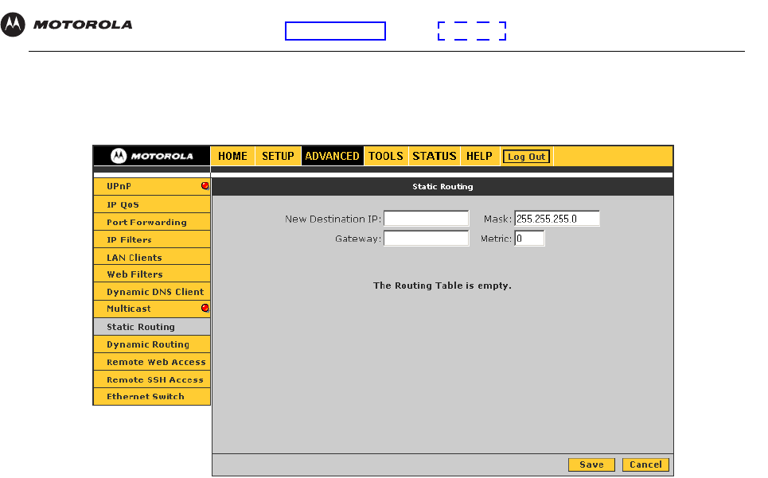Click the Static Routing panel title
The height and width of the screenshot is (478, 768).
point(442,186)
